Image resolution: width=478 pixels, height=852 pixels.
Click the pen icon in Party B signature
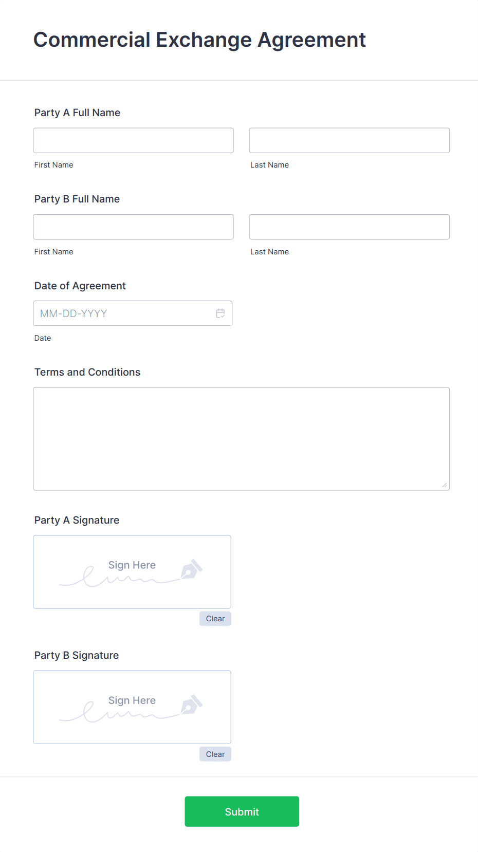[x=191, y=705]
